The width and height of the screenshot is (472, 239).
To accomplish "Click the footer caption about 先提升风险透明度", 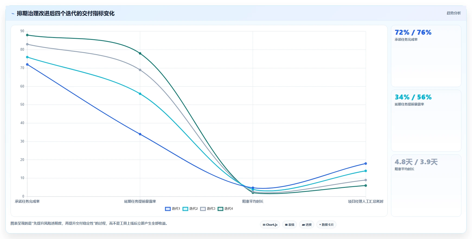I will [89, 224].
